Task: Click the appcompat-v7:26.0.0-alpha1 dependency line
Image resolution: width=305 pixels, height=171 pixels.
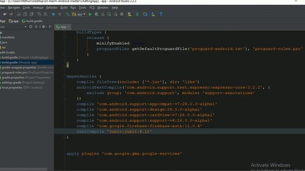Action: pyautogui.click(x=147, y=104)
